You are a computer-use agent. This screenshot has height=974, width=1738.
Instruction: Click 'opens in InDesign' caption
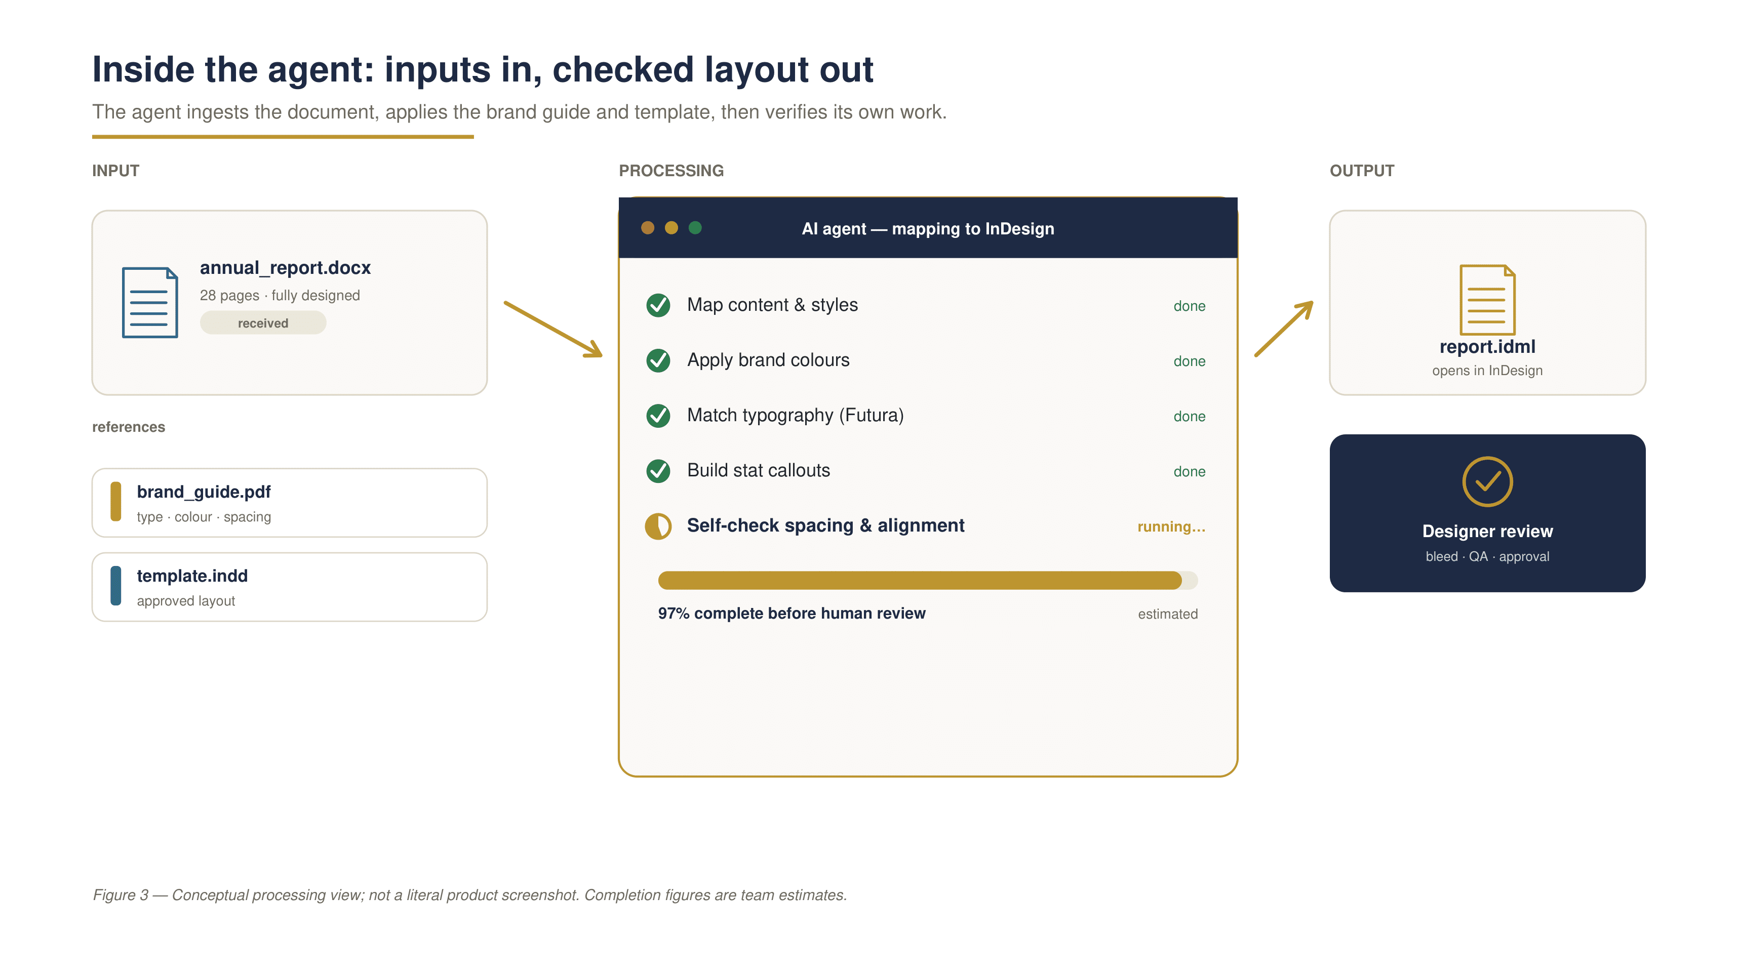(1487, 371)
